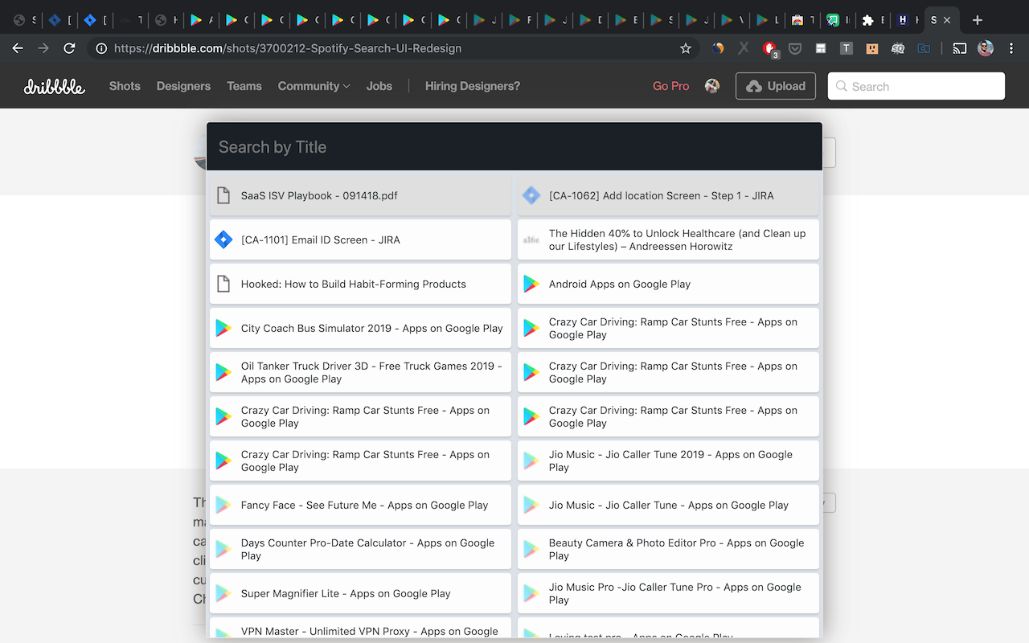The height and width of the screenshot is (643, 1029).
Task: Open the SQ extension icon
Action: click(x=898, y=48)
